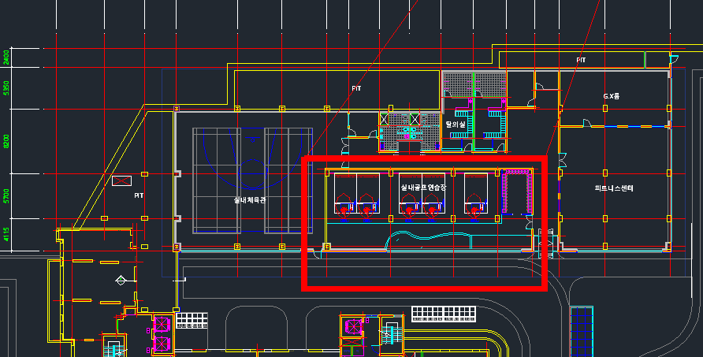Select the leftmost golf booth red symbol
This screenshot has height=357, width=703.
point(344,210)
